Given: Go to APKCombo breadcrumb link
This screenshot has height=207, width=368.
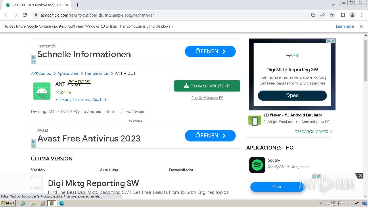Looking at the screenshot, I should coord(41,74).
